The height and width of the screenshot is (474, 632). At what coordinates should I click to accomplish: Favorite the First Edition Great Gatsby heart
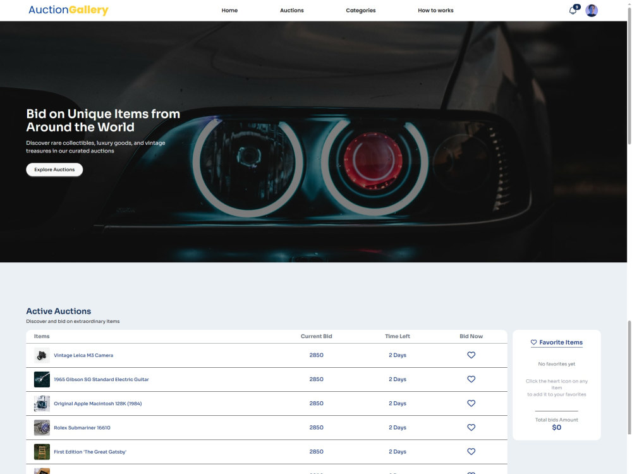point(471,452)
